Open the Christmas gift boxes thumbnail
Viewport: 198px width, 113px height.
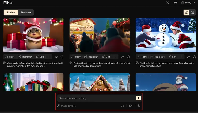(33, 82)
